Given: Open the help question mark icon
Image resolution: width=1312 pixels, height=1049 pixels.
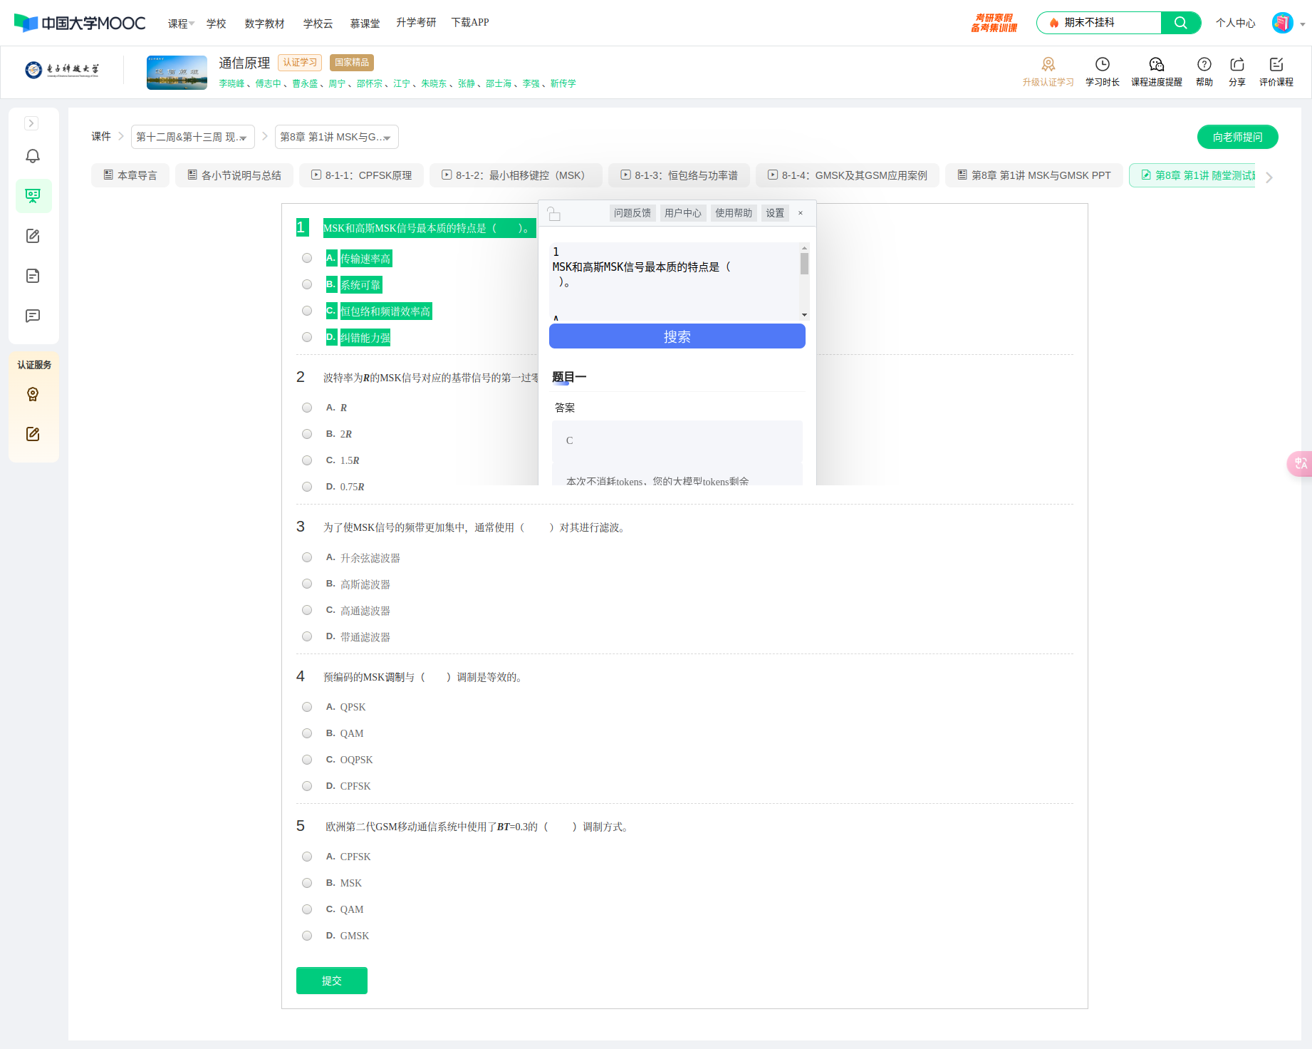Looking at the screenshot, I should 1204,65.
